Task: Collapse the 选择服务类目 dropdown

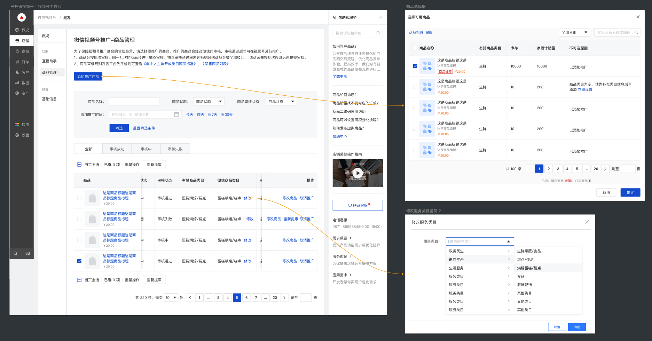Action: pyautogui.click(x=509, y=241)
